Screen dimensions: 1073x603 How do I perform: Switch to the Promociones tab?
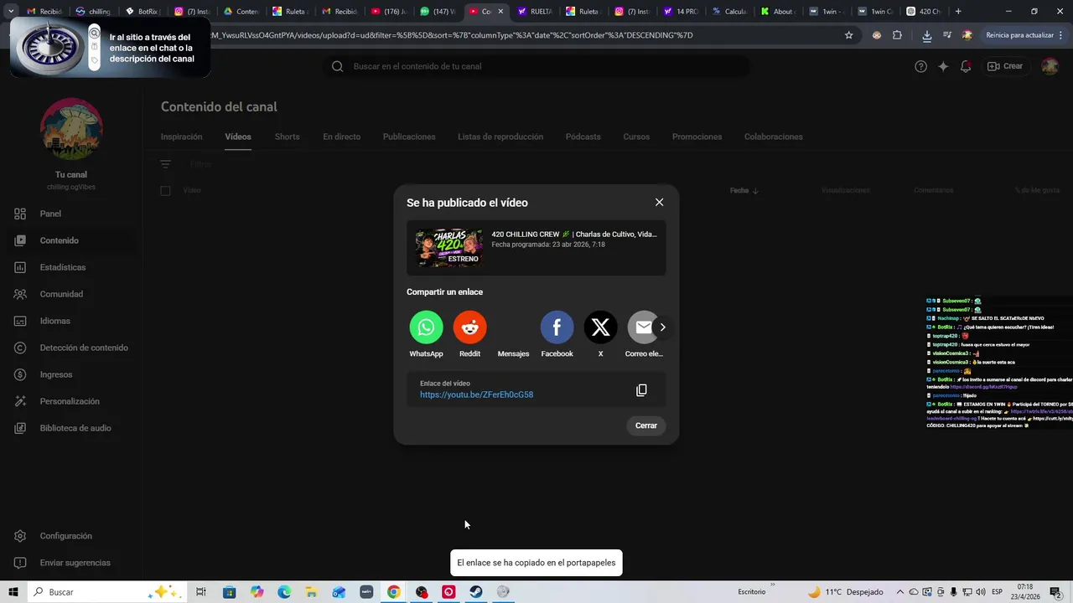pyautogui.click(x=697, y=137)
